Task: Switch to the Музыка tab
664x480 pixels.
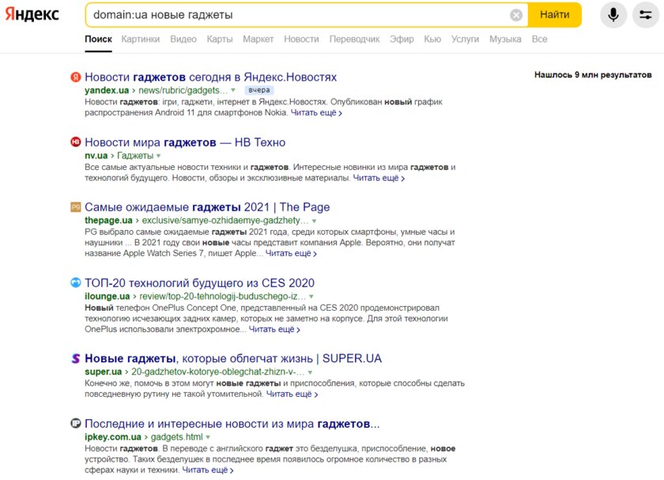Action: (x=505, y=39)
